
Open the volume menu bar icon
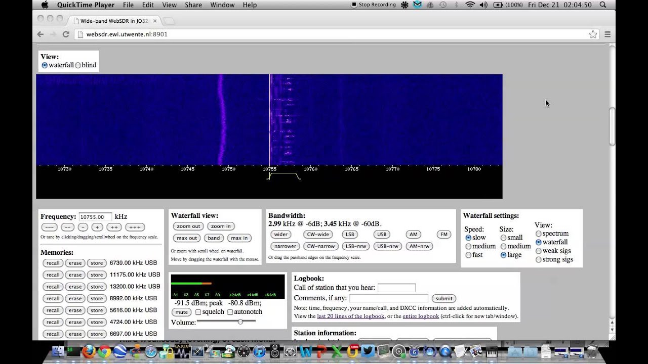coord(483,5)
